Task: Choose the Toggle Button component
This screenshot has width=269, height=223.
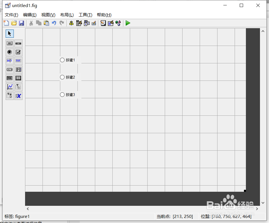Action: [x=10, y=78]
